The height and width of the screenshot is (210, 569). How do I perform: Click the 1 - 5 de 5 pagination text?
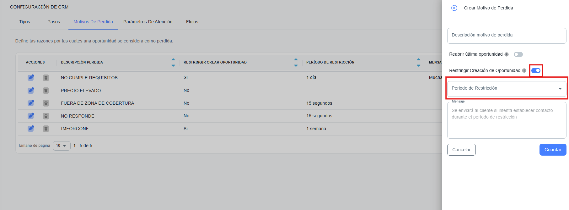(83, 146)
